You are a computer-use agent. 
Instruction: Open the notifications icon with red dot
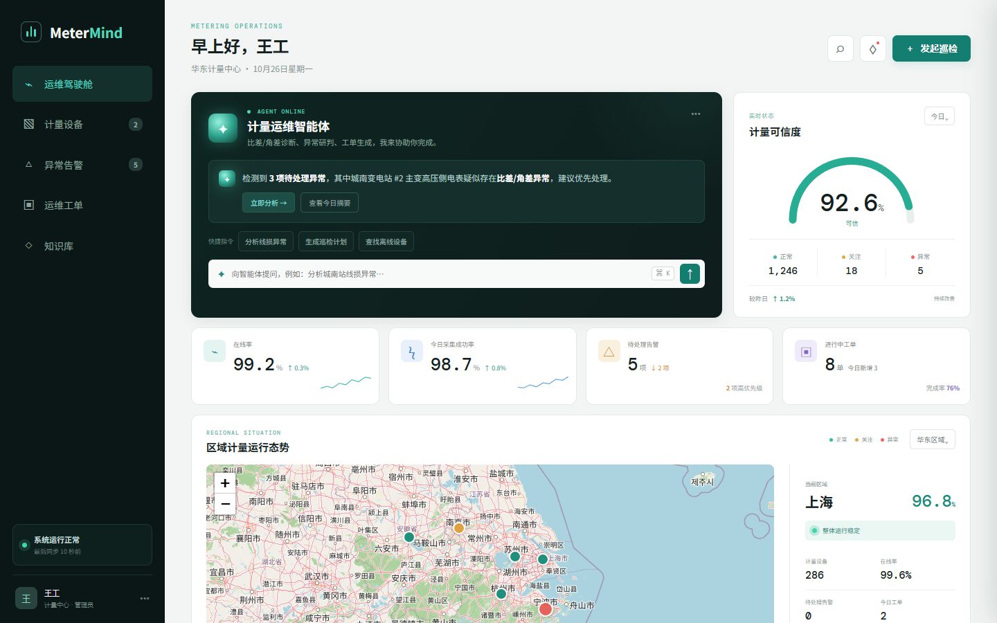[x=873, y=49]
